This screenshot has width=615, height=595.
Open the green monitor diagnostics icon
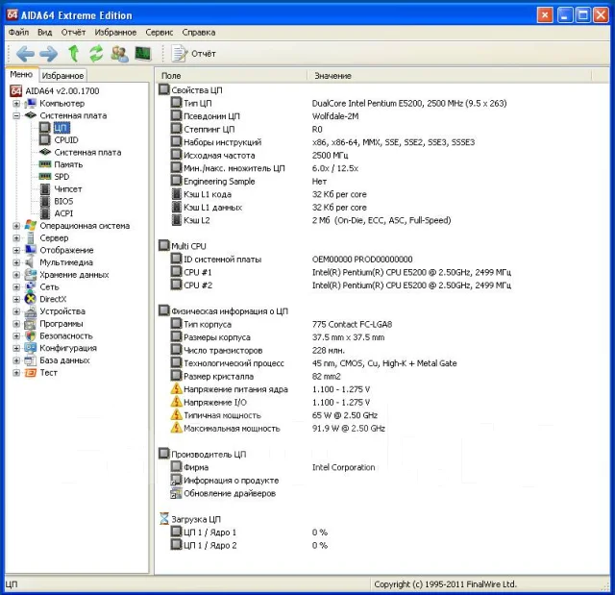[143, 53]
